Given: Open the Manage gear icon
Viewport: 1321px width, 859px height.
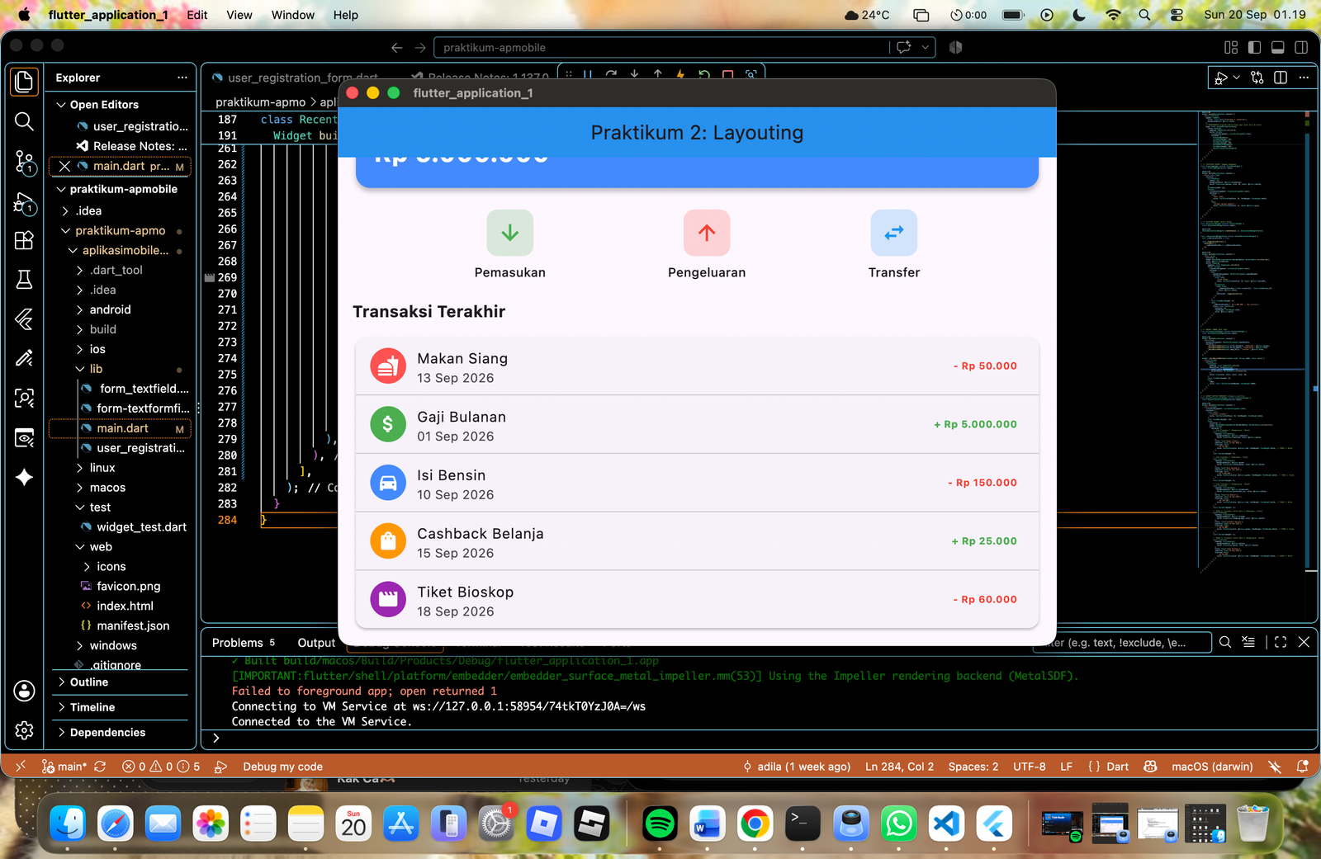Looking at the screenshot, I should tap(24, 730).
